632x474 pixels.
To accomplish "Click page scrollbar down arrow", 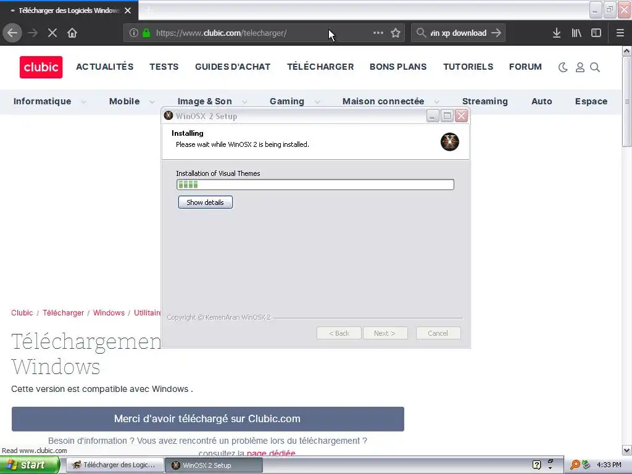I will (626, 450).
